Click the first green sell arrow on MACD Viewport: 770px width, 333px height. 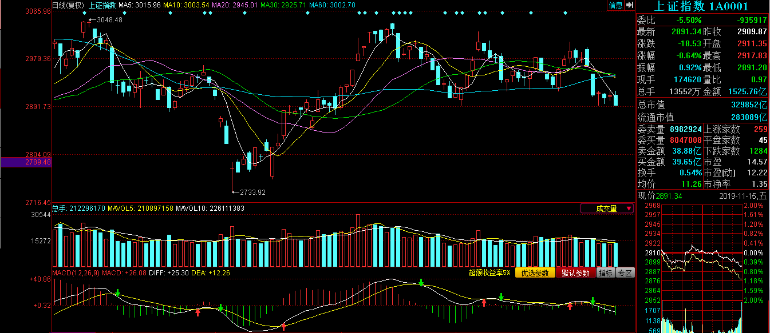117,293
